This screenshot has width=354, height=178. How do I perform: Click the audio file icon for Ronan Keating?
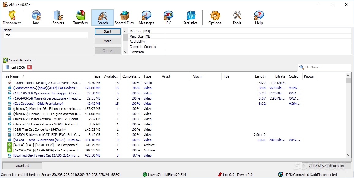pos(9,83)
